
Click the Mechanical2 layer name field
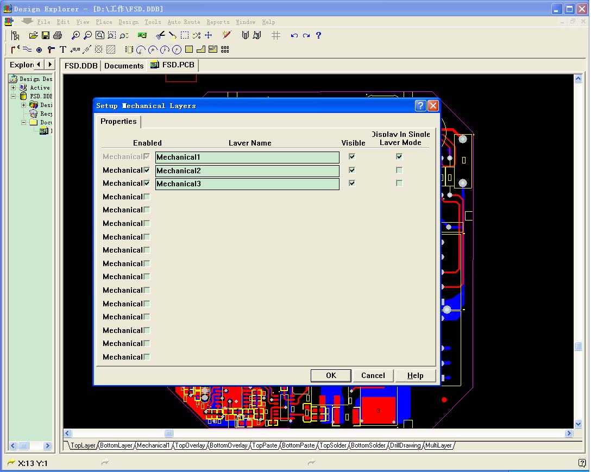tap(247, 171)
